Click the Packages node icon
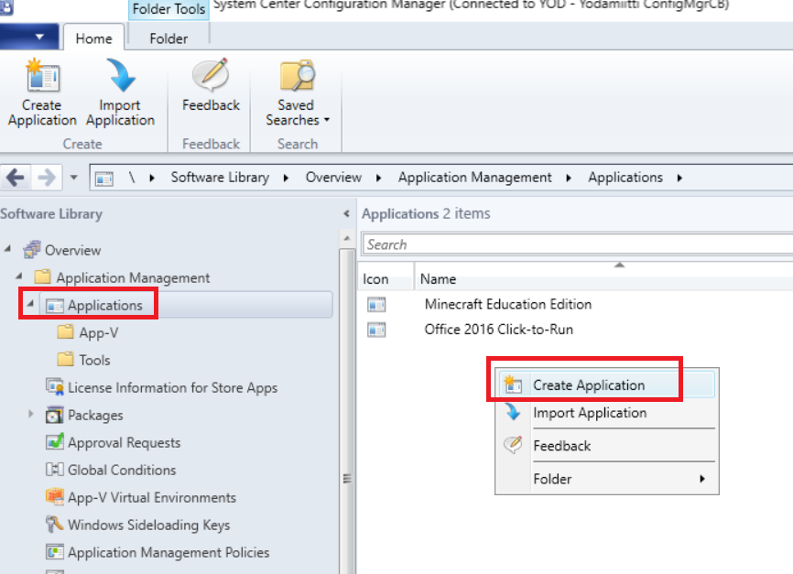The height and width of the screenshot is (574, 793). [x=55, y=415]
